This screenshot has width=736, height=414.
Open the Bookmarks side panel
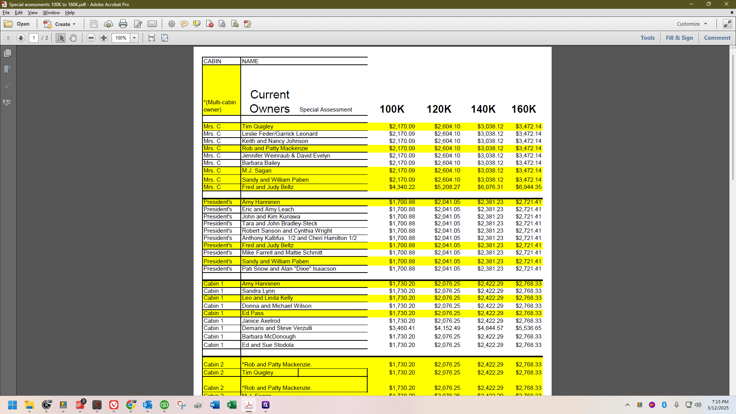7,70
